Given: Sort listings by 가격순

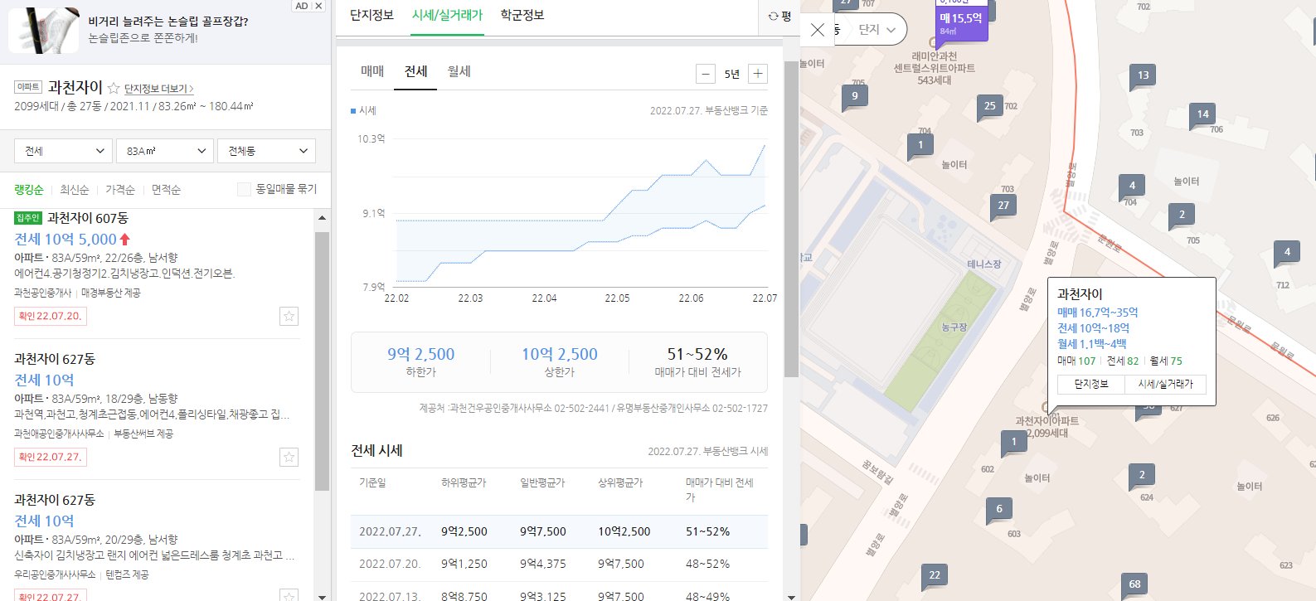Looking at the screenshot, I should coord(120,190).
